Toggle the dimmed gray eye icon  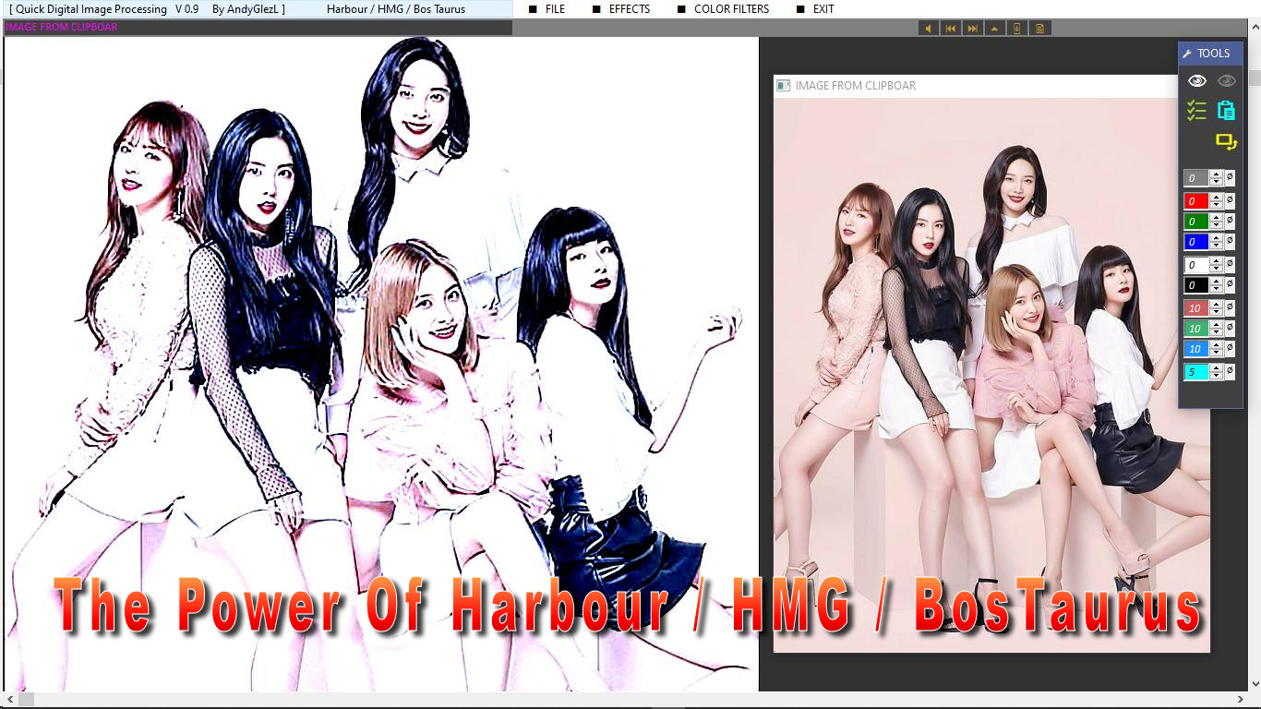pos(1226,81)
